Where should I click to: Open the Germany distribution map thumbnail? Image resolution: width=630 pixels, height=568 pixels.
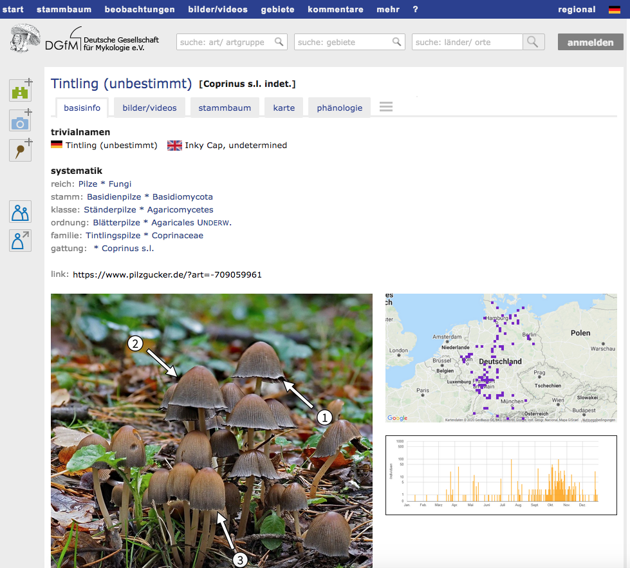[501, 358]
